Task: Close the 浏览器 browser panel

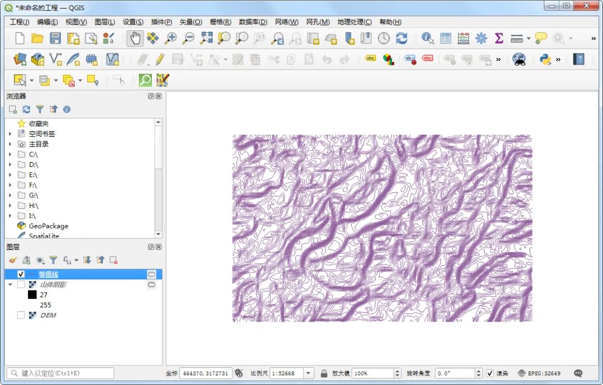Action: (x=159, y=96)
